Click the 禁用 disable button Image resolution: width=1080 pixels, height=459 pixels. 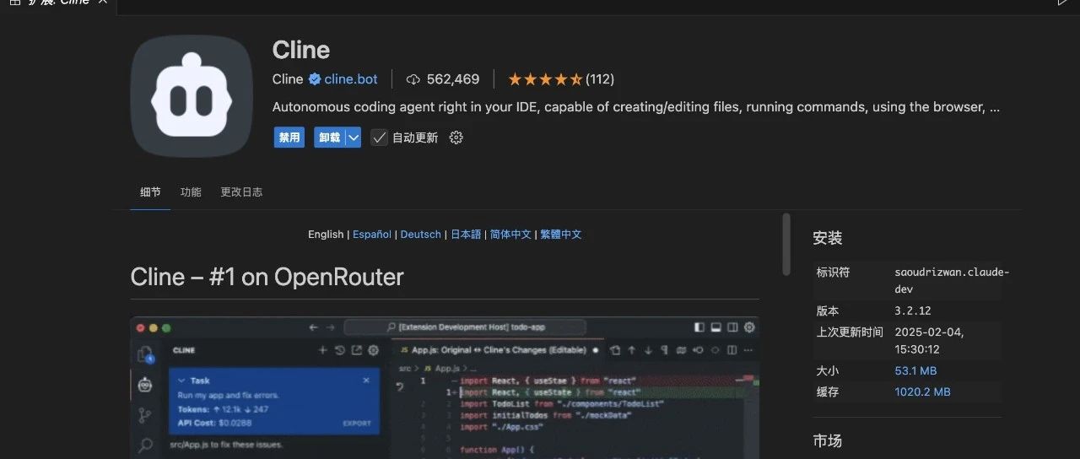click(289, 138)
